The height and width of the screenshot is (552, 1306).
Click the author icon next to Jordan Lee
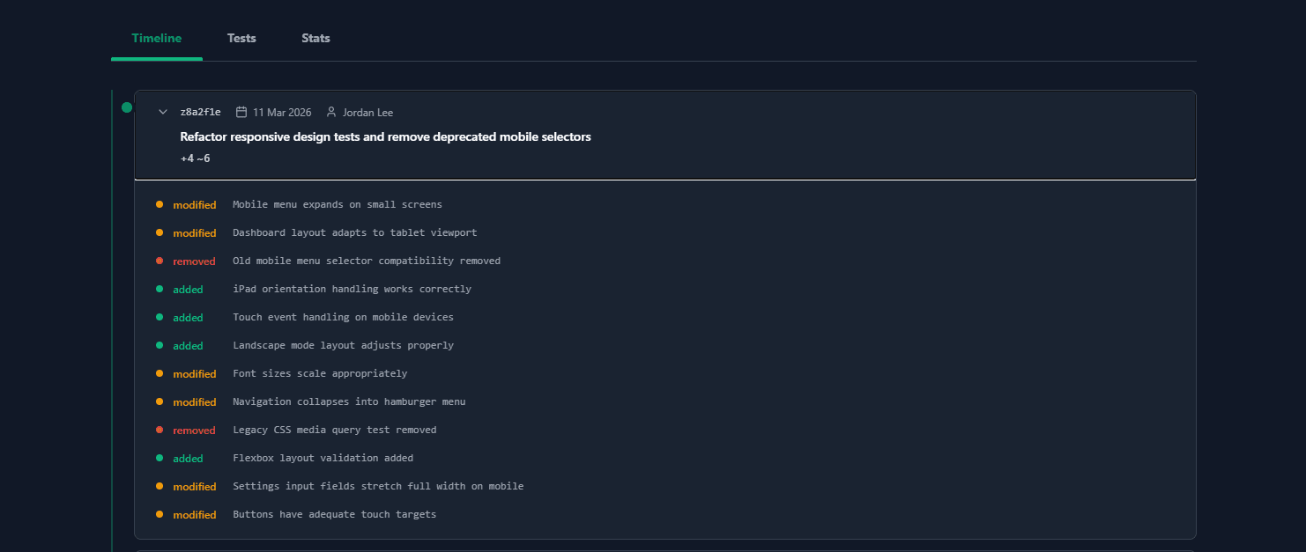pyautogui.click(x=330, y=112)
